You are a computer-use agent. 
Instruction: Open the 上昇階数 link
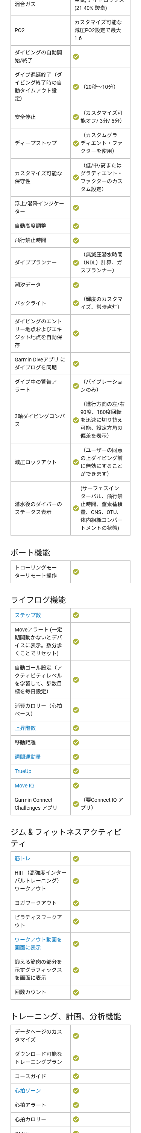point(25,728)
